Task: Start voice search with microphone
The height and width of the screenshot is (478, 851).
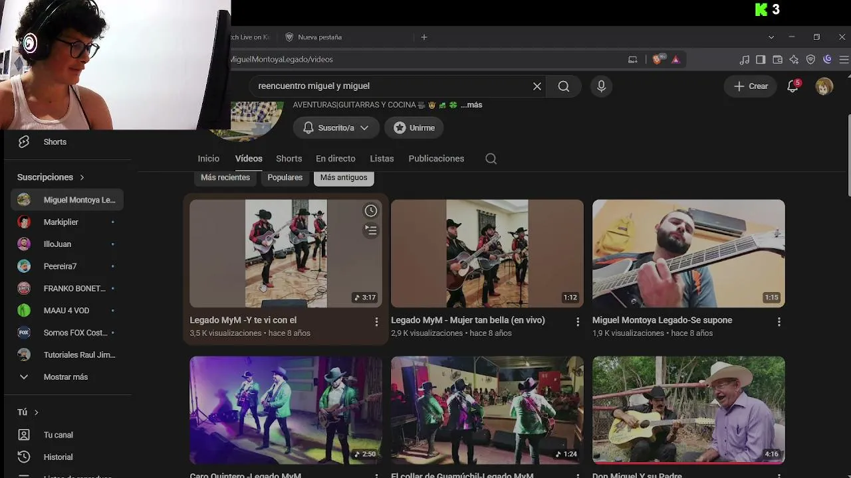Action: click(601, 86)
